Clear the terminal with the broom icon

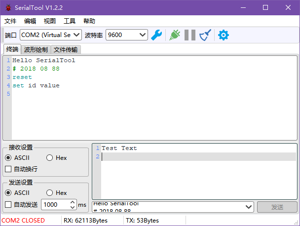[205, 35]
